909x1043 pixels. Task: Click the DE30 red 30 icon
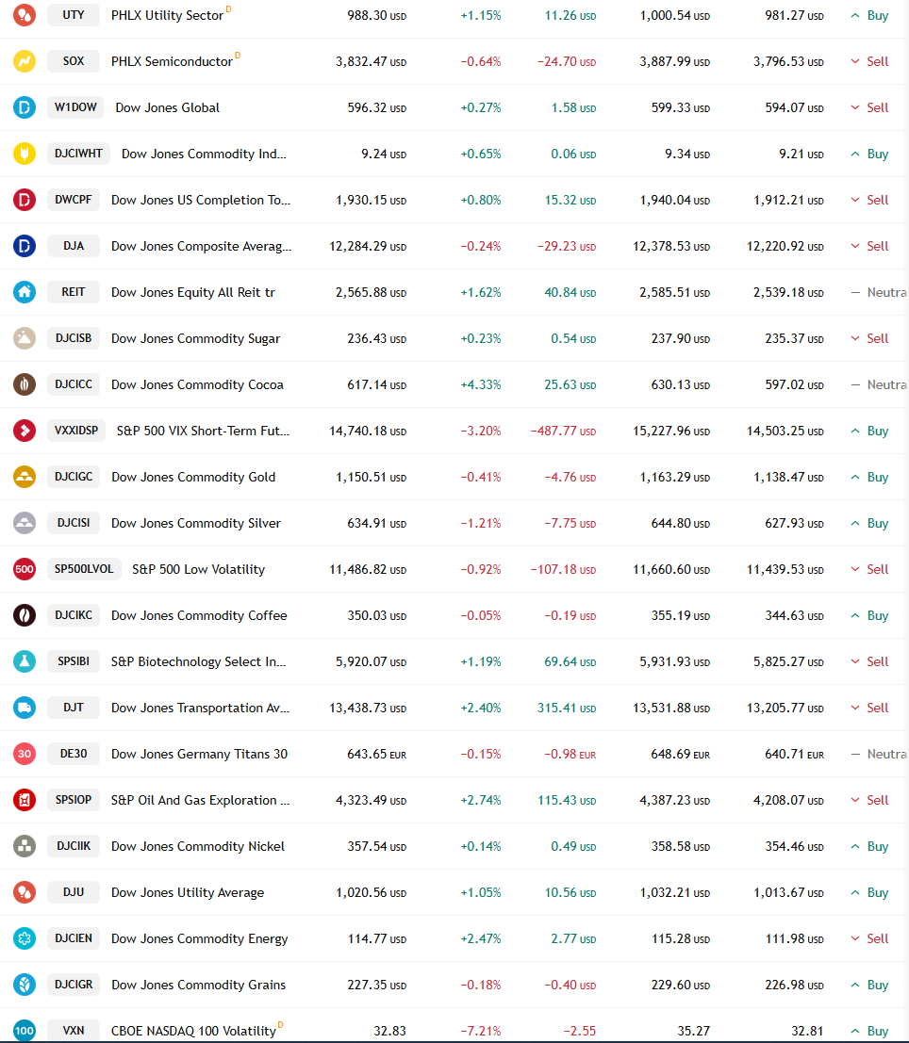tap(25, 754)
